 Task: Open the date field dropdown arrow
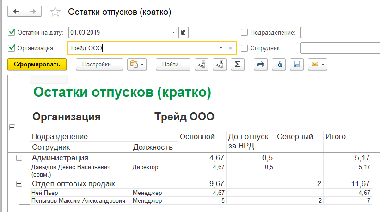[173, 33]
